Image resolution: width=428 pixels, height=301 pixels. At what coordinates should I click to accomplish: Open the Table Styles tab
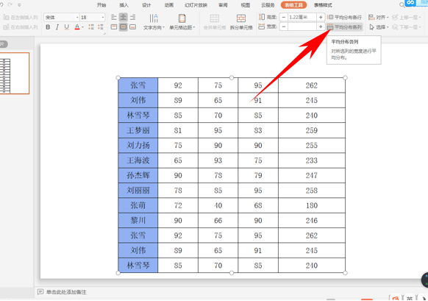pos(323,5)
